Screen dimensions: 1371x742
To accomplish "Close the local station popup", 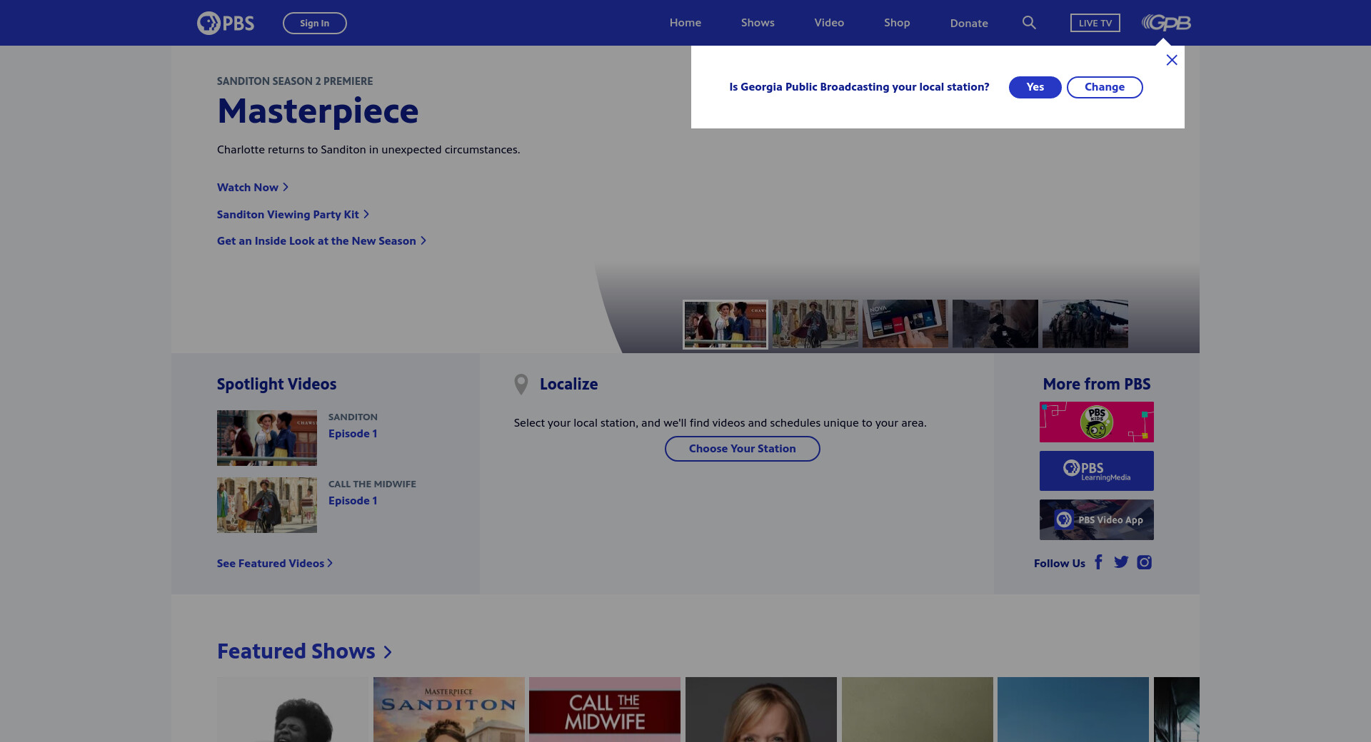I will click(1172, 60).
